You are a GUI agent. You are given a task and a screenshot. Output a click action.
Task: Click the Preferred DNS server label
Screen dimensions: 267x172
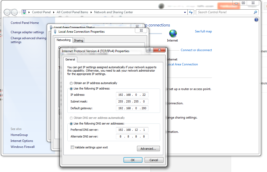point(84,130)
